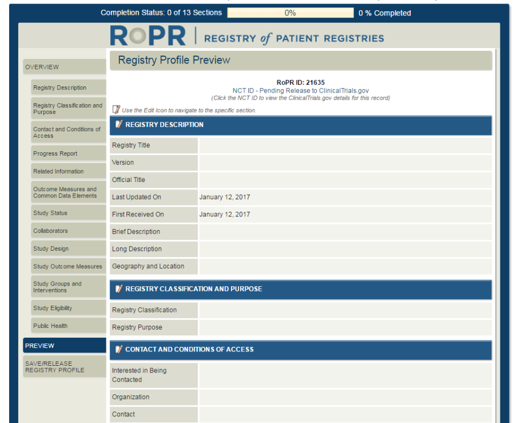Click Last Updated On date January 12, 2017
Screen dimensions: 513x423
(x=225, y=197)
